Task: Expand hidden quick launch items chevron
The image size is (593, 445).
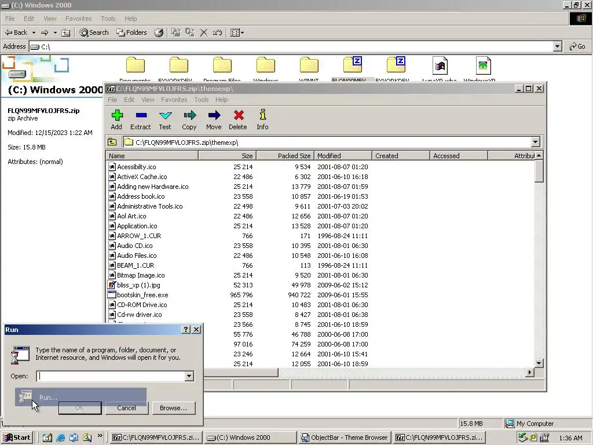Action: [100, 436]
